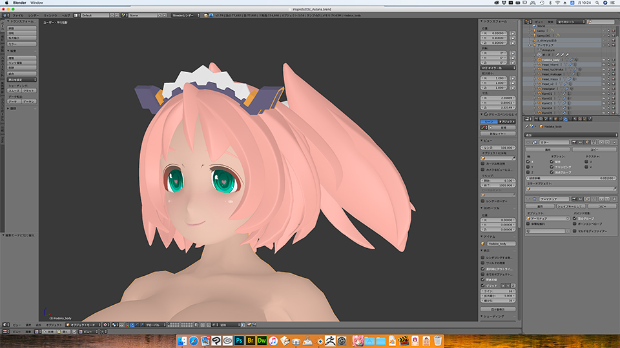The width and height of the screenshot is (620, 348).
Task: Open the outliner display mode dropdown 全てのシーン
Action: coord(571,22)
